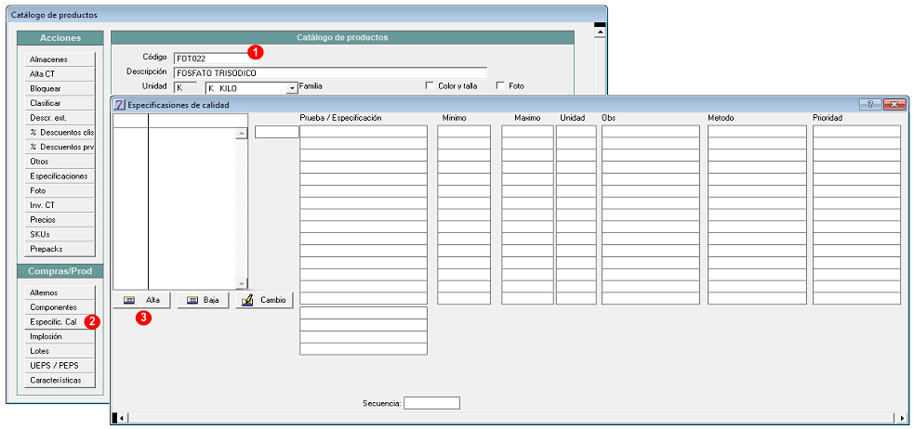Viewport: 914px width, 429px height.
Task: Click first row of Metodo column
Action: pos(757,132)
